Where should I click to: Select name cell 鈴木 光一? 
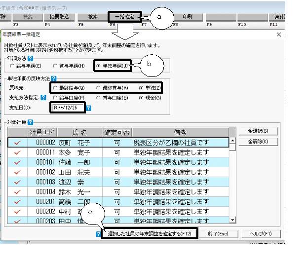tap(79, 192)
